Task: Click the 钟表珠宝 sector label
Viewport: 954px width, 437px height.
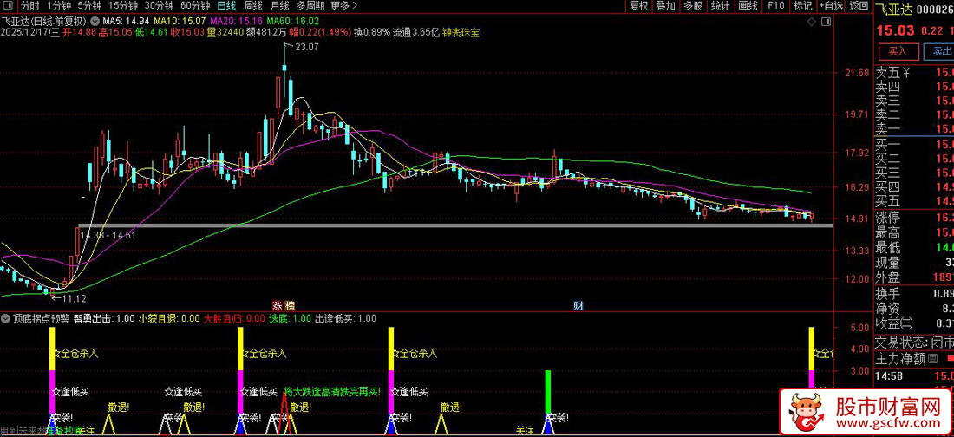Action: 461,32
